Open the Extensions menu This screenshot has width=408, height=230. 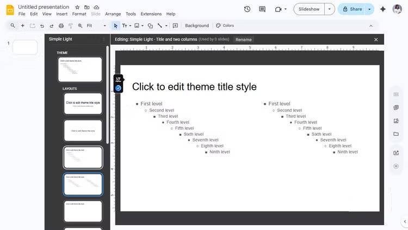(151, 14)
